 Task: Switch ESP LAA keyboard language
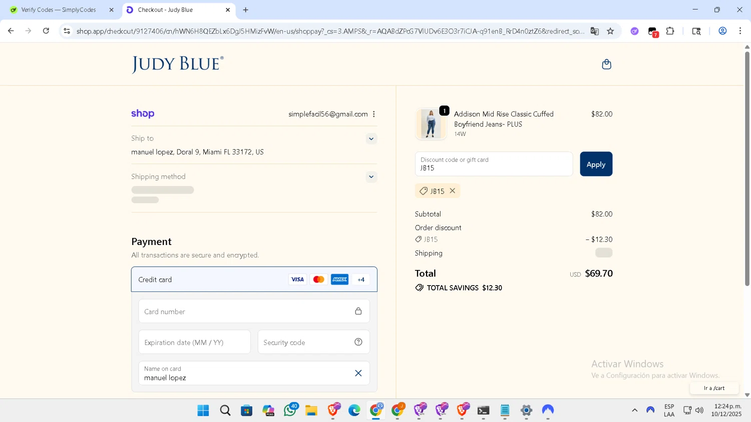click(x=669, y=410)
